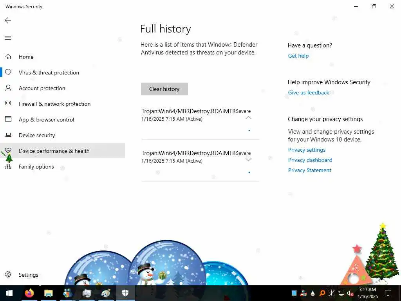Screen dimensions: 401x301
Task: Open the Privacy dashboard link
Action: tap(310, 160)
